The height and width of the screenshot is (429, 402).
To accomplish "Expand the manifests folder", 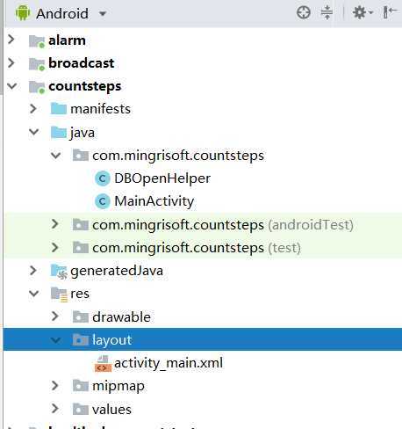I will coord(33,109).
